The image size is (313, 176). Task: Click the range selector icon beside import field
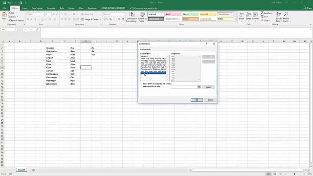tap(199, 87)
